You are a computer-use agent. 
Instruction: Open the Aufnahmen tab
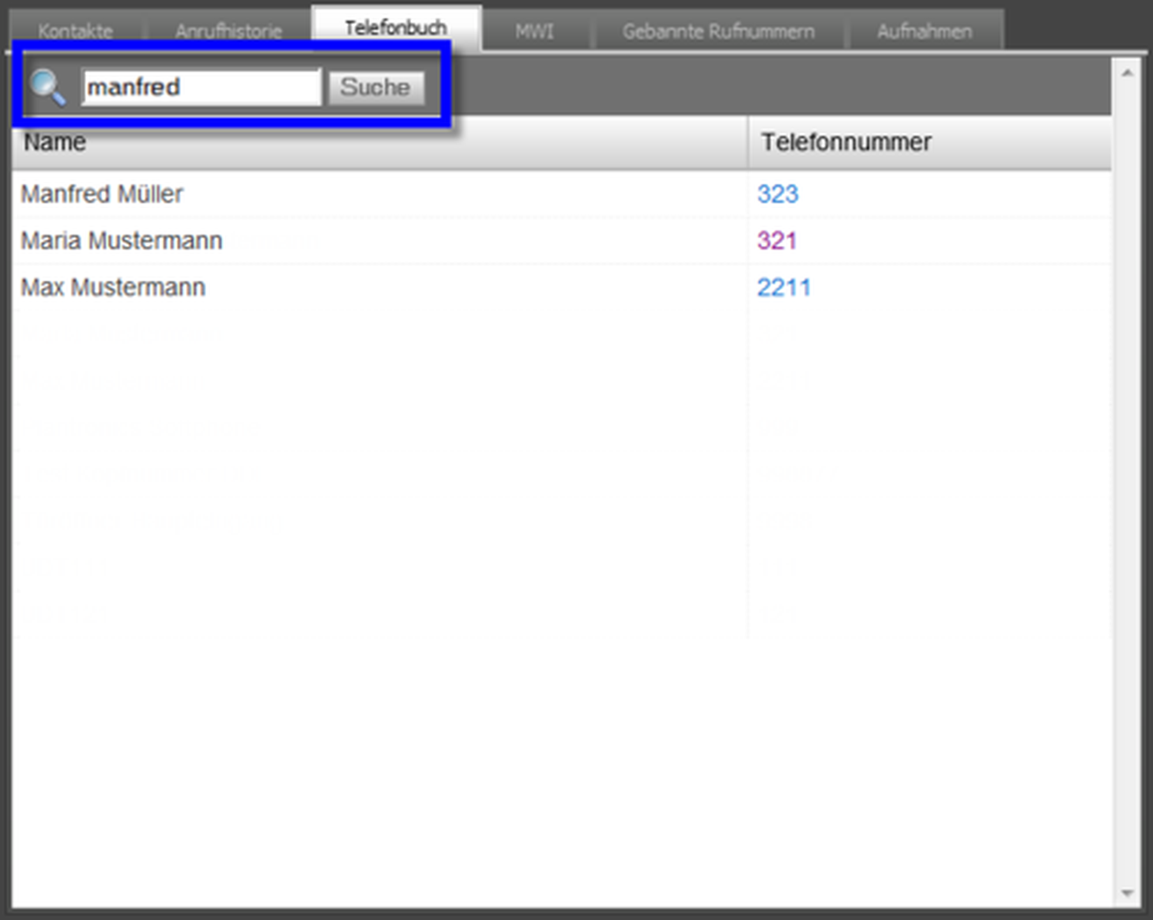[924, 31]
